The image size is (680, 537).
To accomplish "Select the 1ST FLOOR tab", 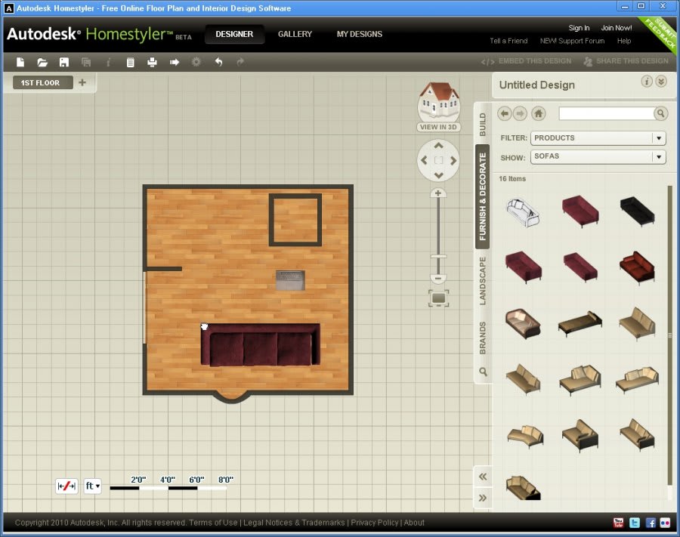I will pyautogui.click(x=42, y=82).
